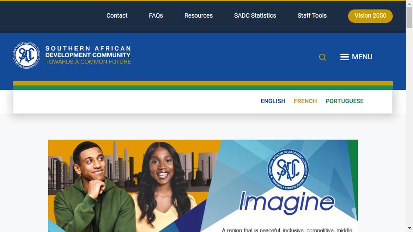Open the Contact page

coord(117,16)
